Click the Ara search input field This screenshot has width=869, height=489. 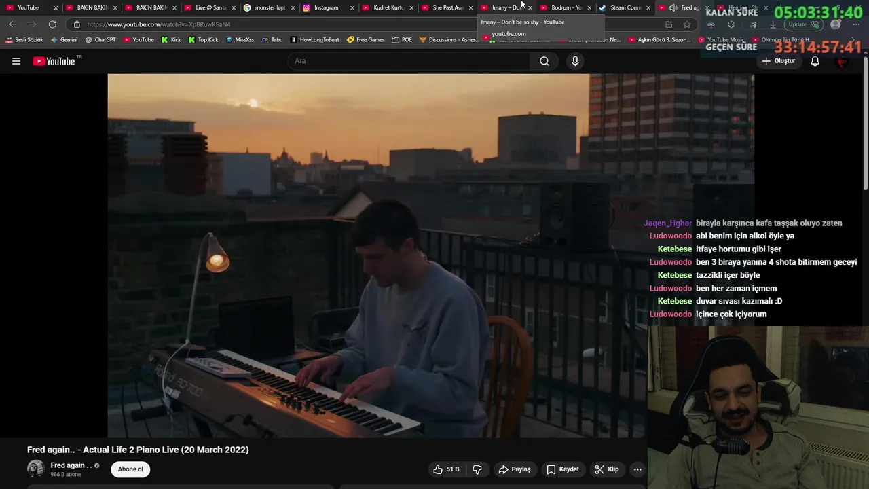pyautogui.click(x=409, y=61)
